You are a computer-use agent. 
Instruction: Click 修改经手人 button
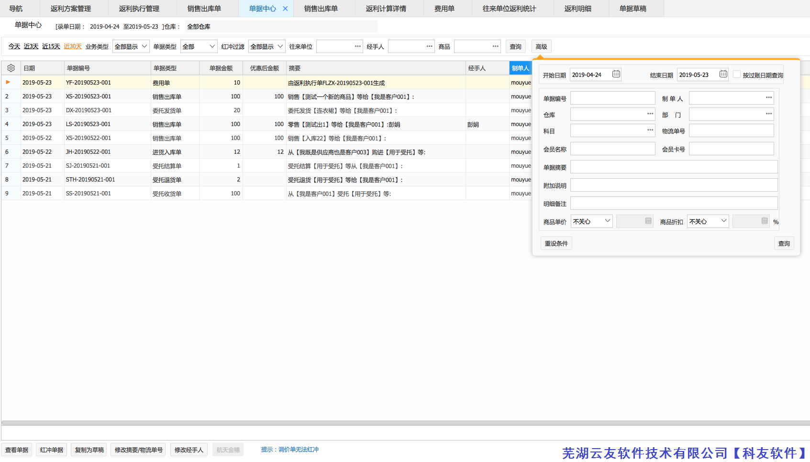tap(189, 450)
